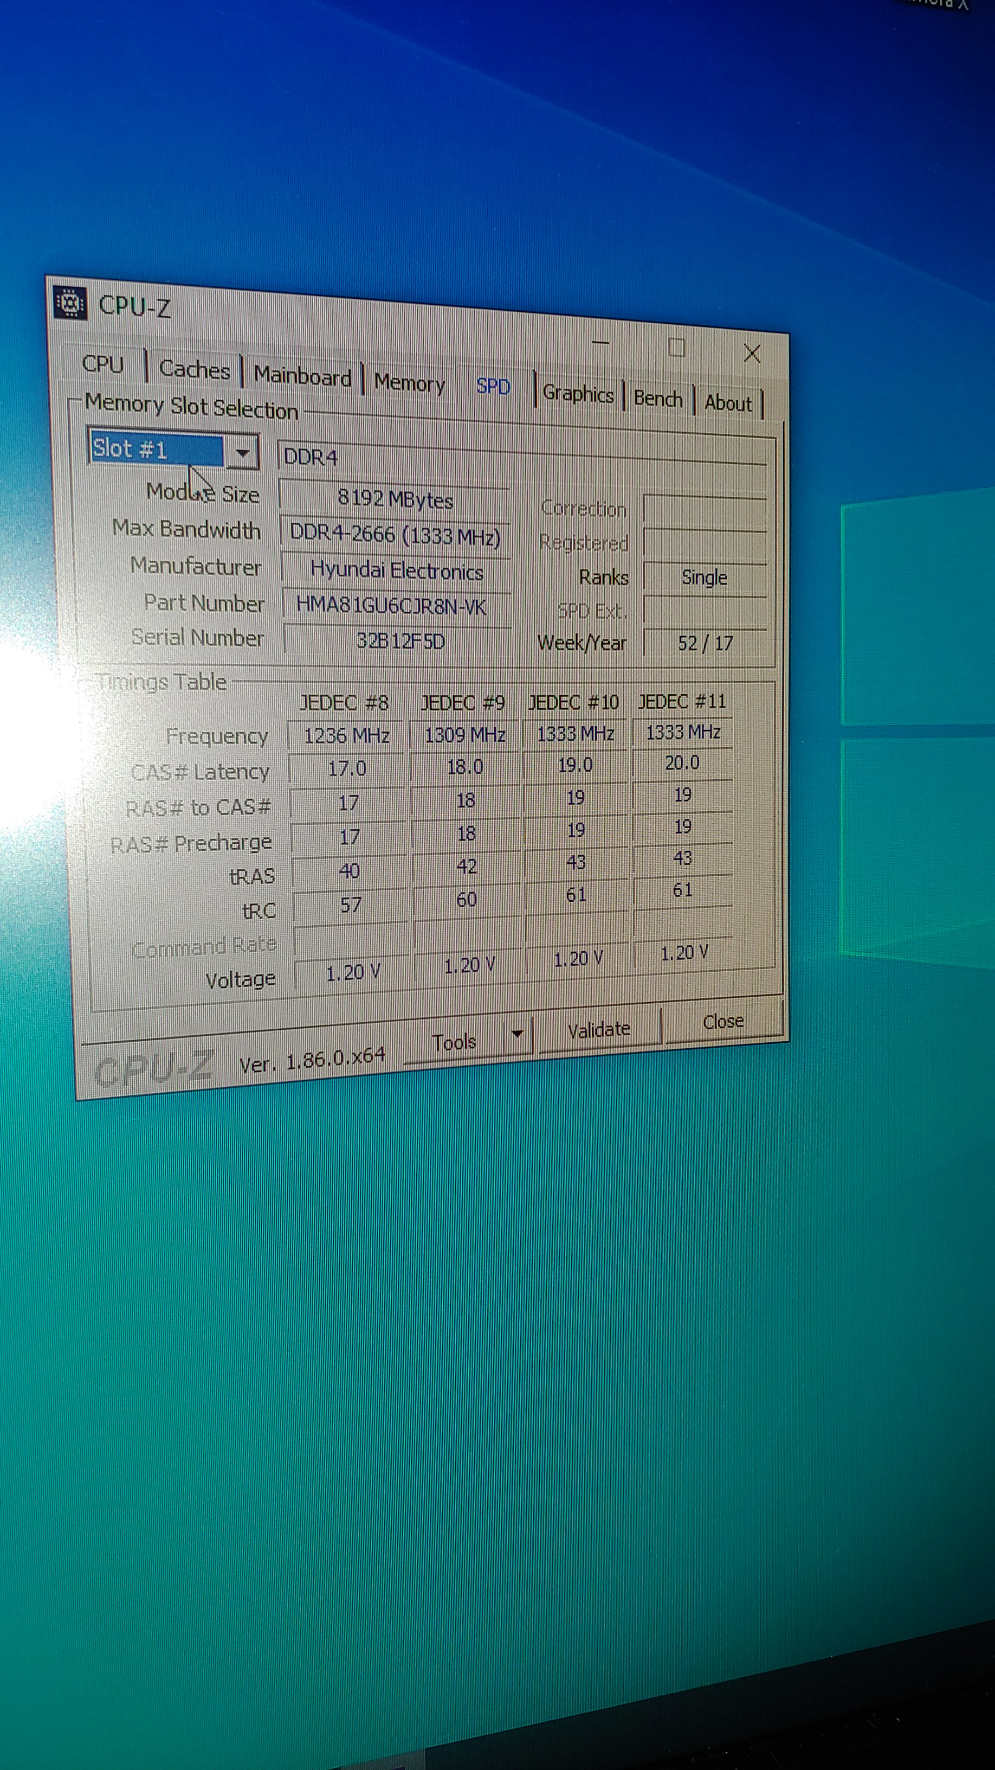
Task: Click the tRAS value 40
Action: (349, 871)
